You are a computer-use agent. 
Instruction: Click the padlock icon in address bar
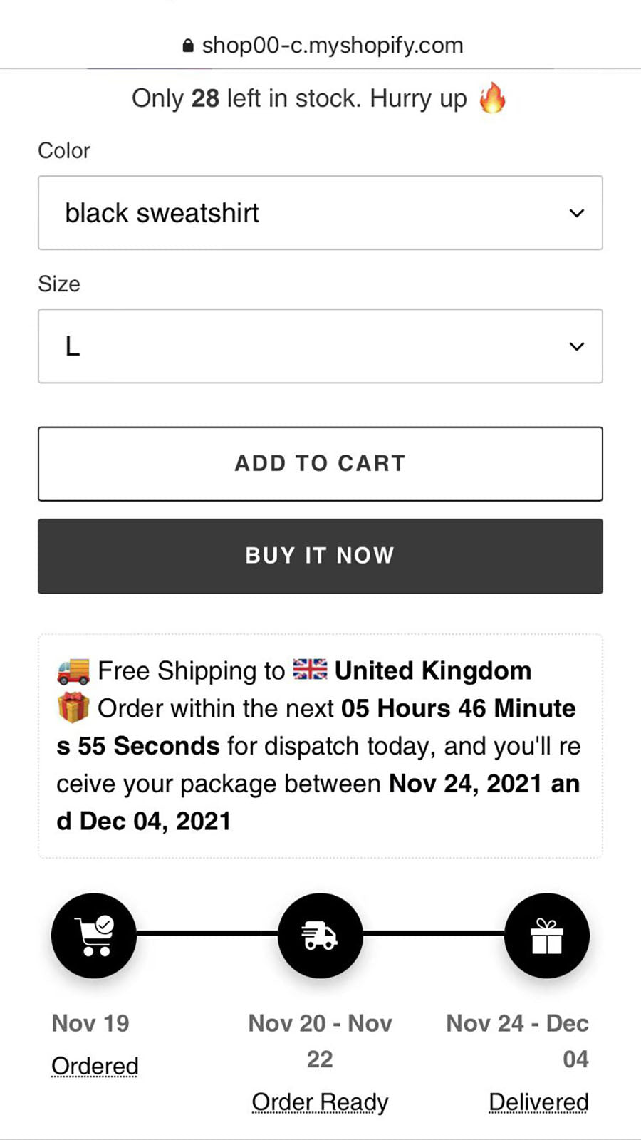(x=188, y=46)
